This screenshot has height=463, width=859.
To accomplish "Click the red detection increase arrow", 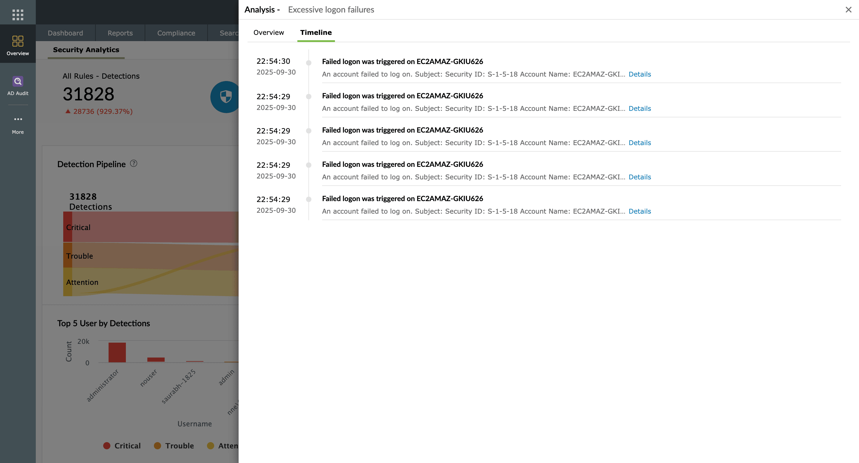I will (68, 111).
